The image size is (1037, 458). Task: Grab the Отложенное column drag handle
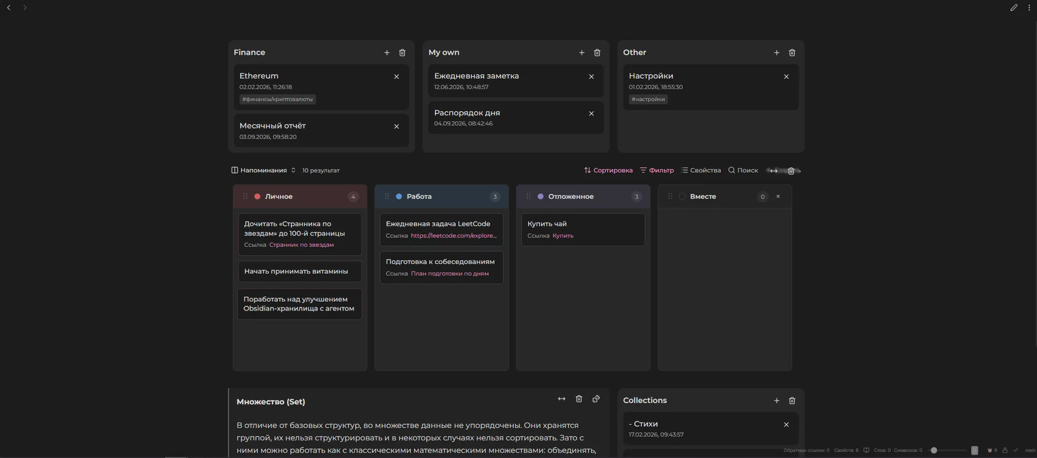click(528, 197)
